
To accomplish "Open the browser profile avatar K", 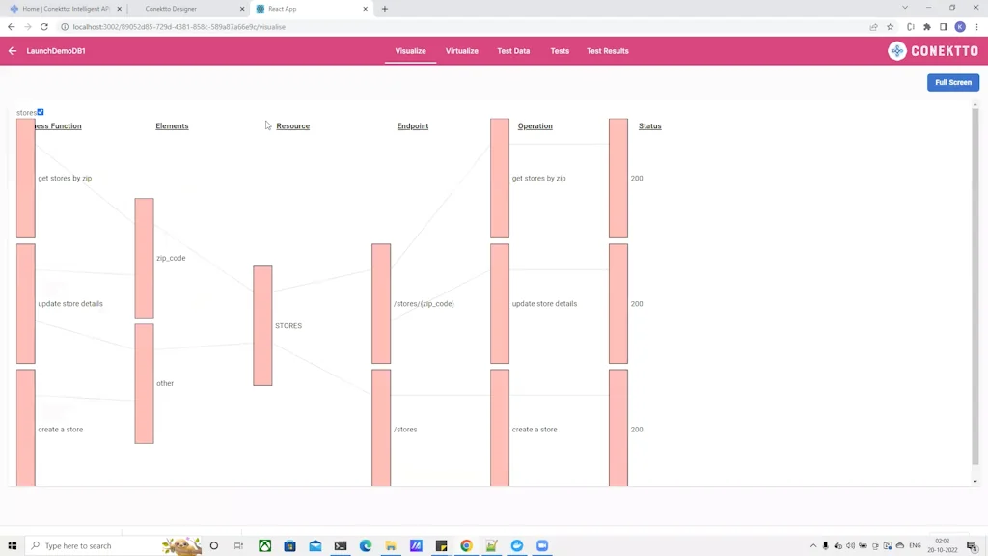I will point(958,27).
